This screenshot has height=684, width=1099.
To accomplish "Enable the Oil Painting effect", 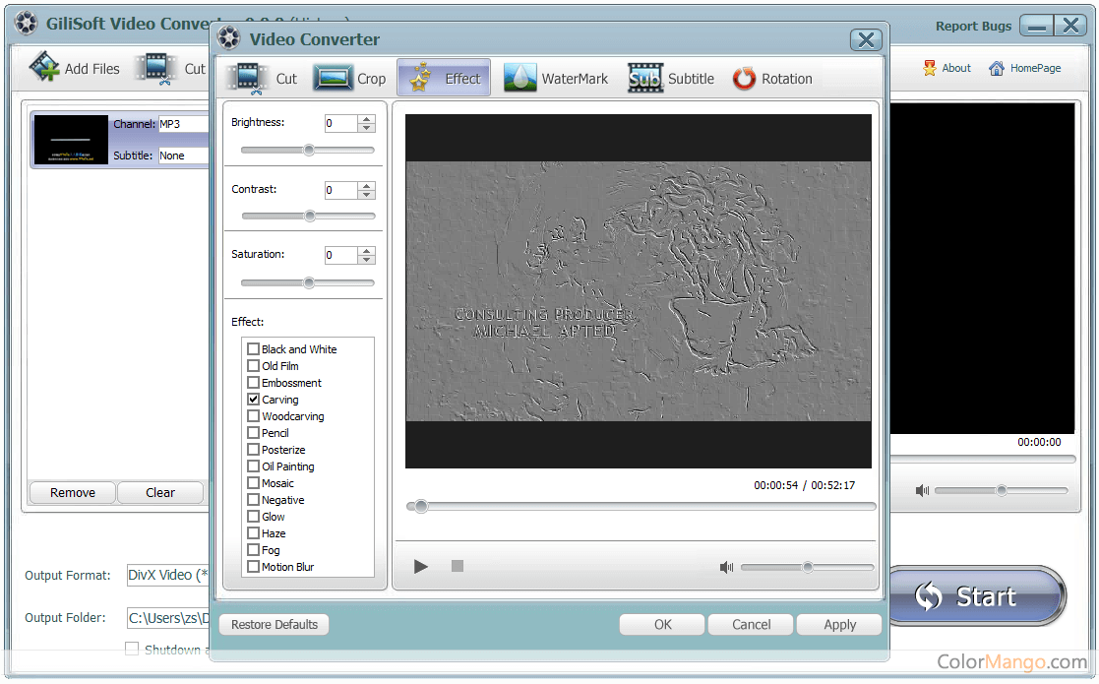I will tap(254, 466).
